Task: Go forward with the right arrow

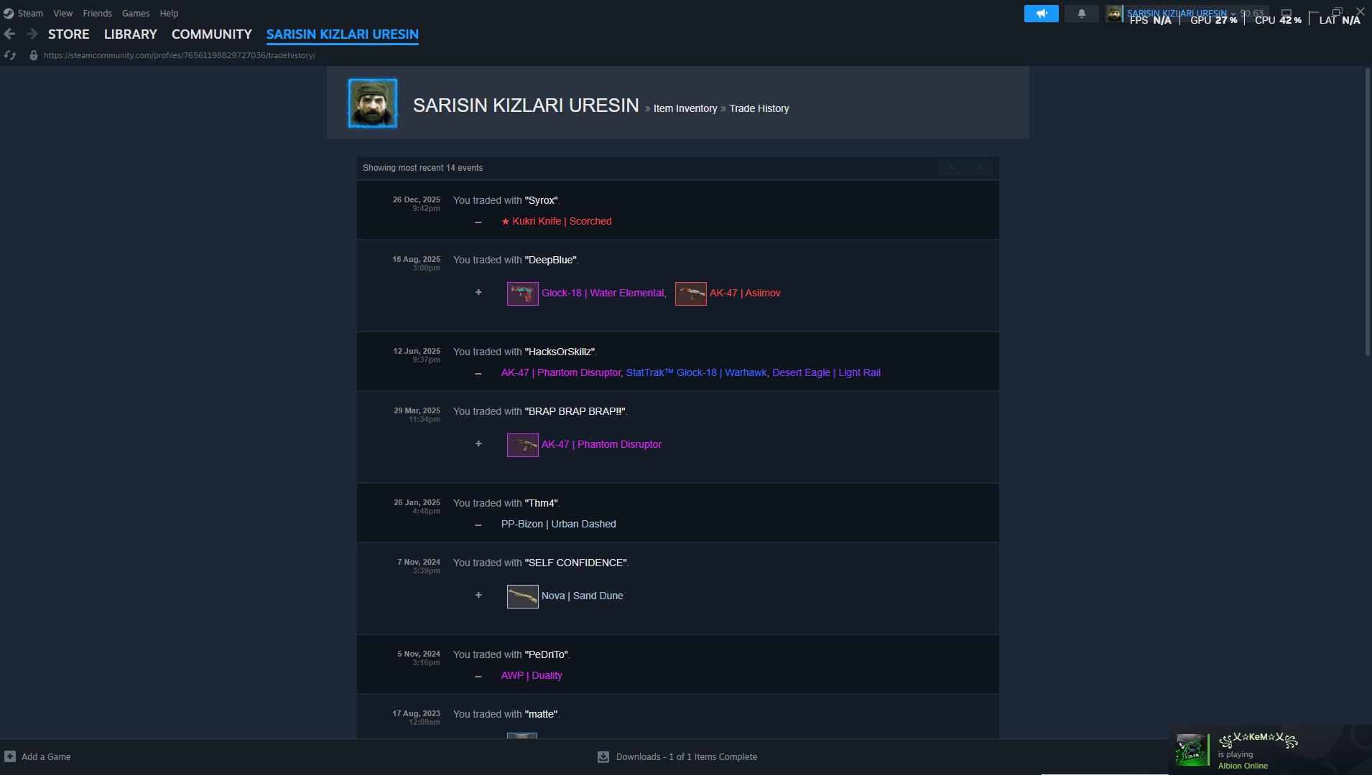Action: click(32, 34)
